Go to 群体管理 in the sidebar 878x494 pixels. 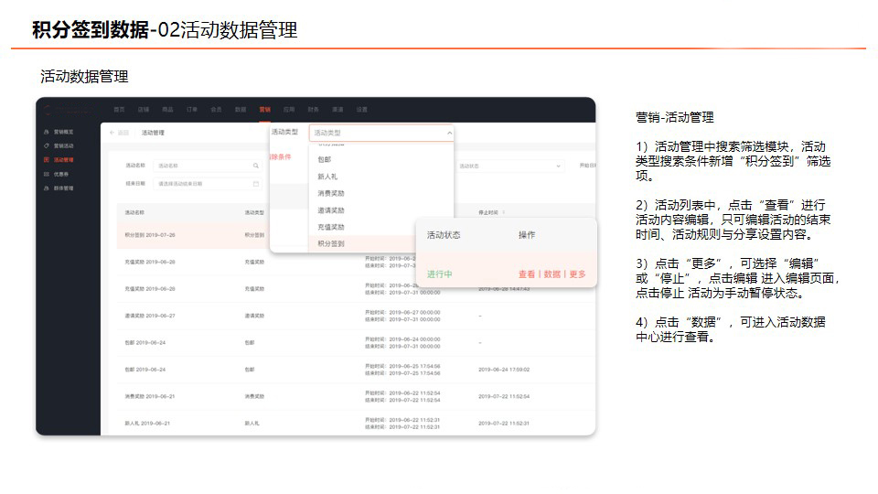[63, 188]
